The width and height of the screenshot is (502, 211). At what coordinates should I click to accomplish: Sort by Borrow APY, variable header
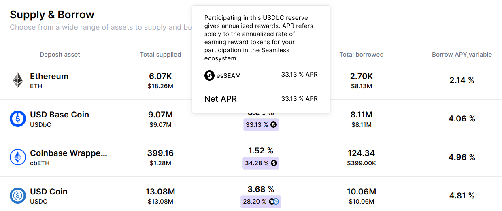pyautogui.click(x=462, y=55)
